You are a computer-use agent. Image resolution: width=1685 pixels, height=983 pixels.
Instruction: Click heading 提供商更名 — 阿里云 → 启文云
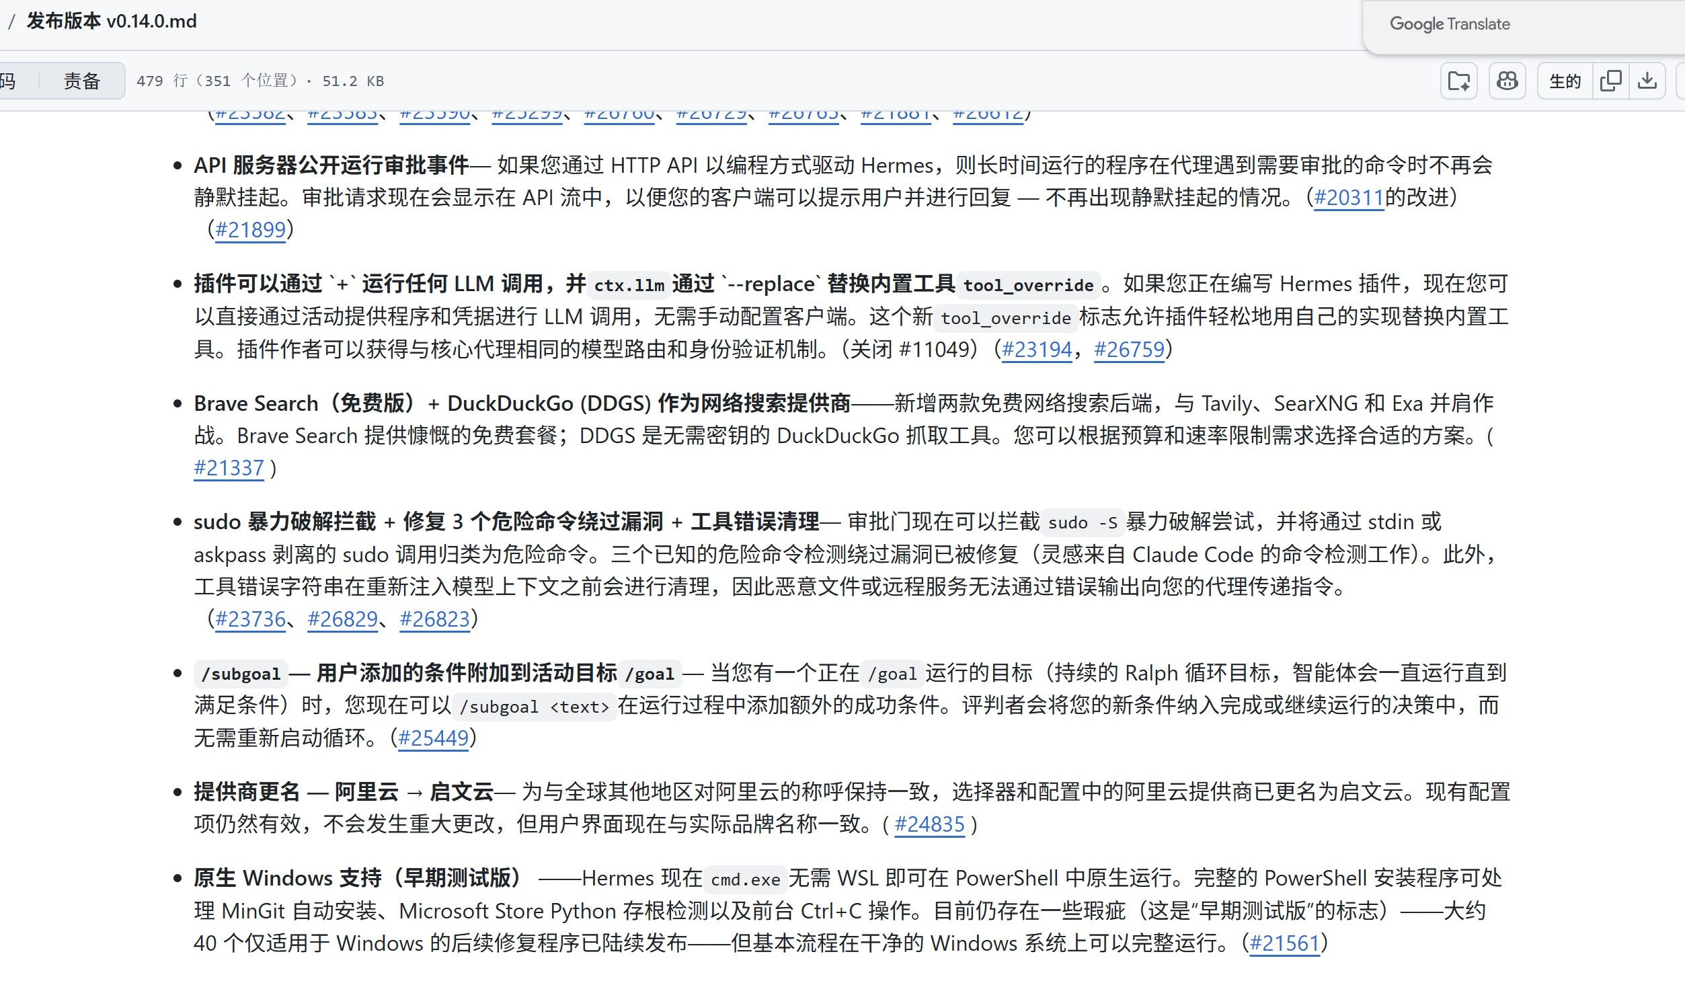(x=344, y=792)
